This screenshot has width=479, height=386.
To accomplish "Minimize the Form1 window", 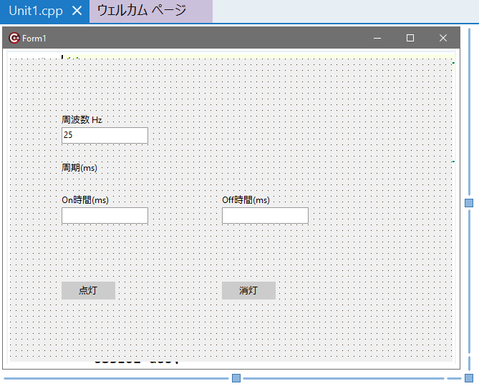I will pos(377,38).
